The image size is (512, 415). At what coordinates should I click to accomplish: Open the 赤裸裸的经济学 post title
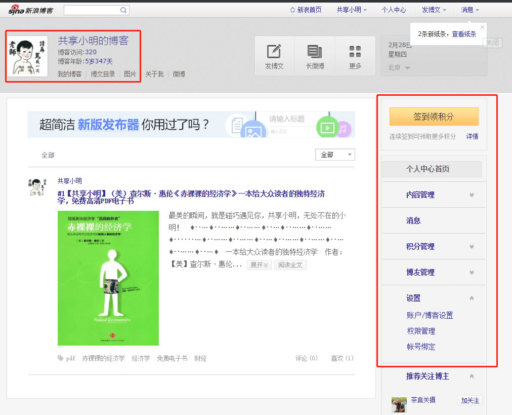(191, 197)
